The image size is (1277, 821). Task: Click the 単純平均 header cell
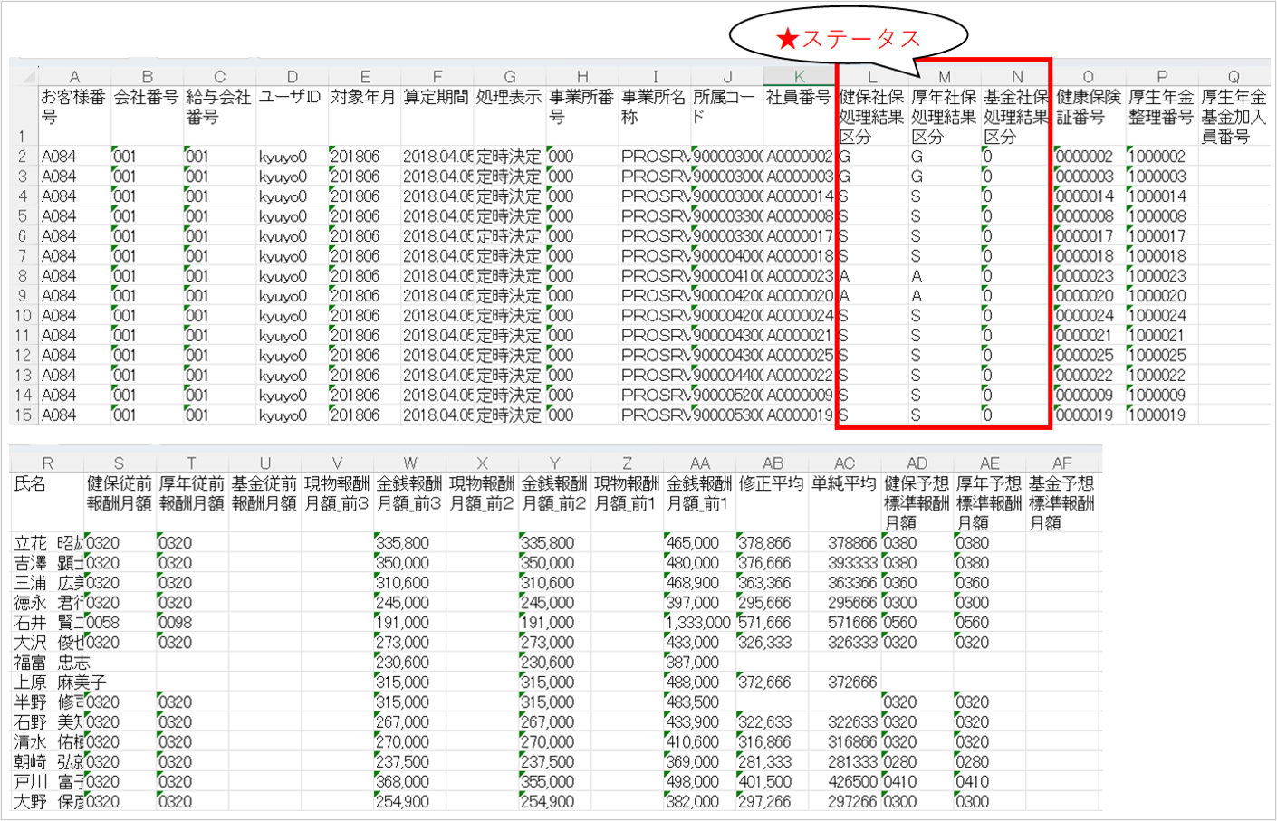pyautogui.click(x=844, y=502)
